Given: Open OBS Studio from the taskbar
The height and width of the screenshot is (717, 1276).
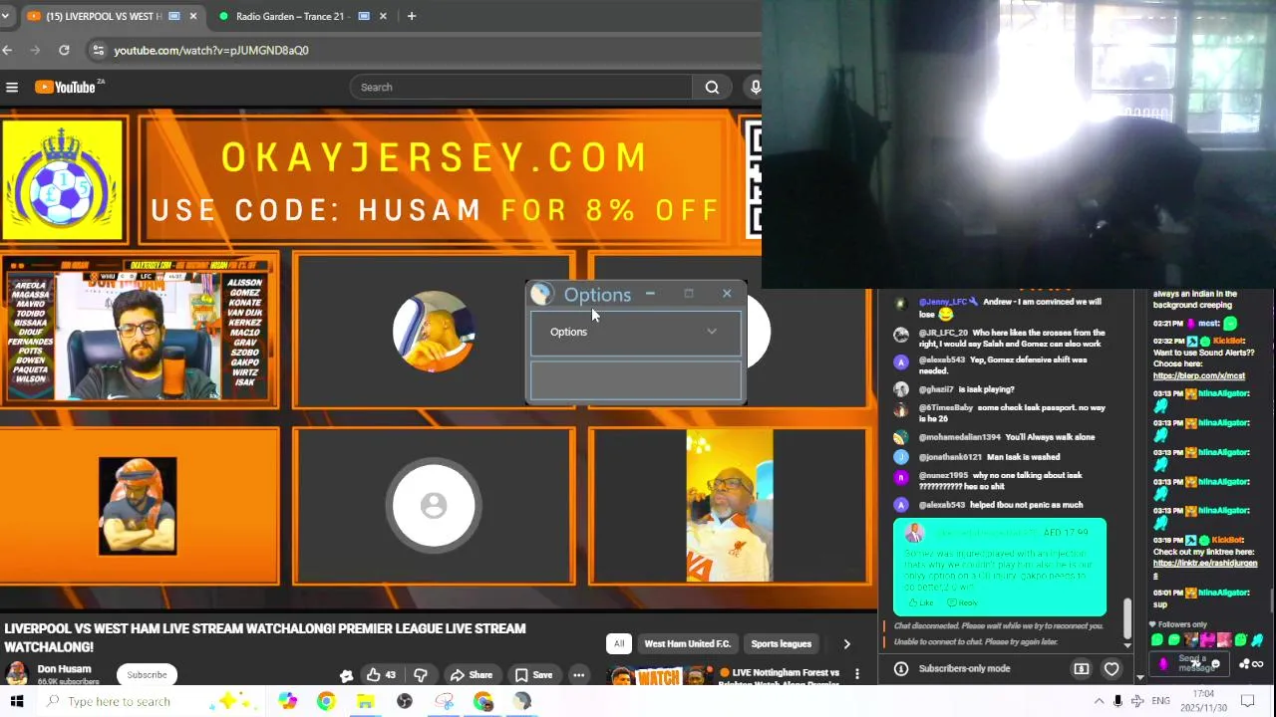Looking at the screenshot, I should click(404, 701).
